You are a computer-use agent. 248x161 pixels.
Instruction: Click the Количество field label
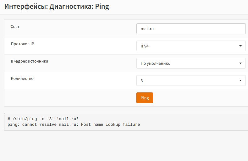tap(22, 78)
